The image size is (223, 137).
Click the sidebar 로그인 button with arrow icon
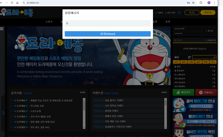(x=209, y=31)
